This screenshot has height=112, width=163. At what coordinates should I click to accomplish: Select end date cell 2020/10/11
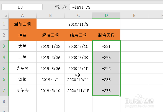(78, 79)
